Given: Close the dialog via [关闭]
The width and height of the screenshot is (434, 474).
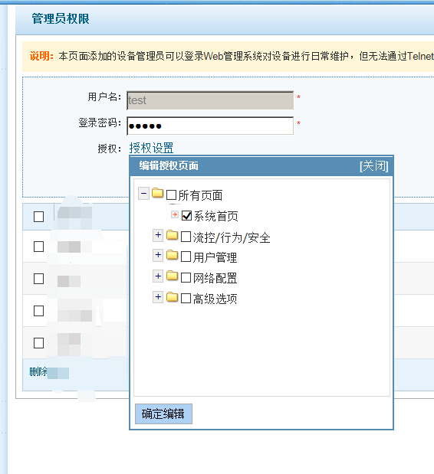Looking at the screenshot, I should pos(373,166).
